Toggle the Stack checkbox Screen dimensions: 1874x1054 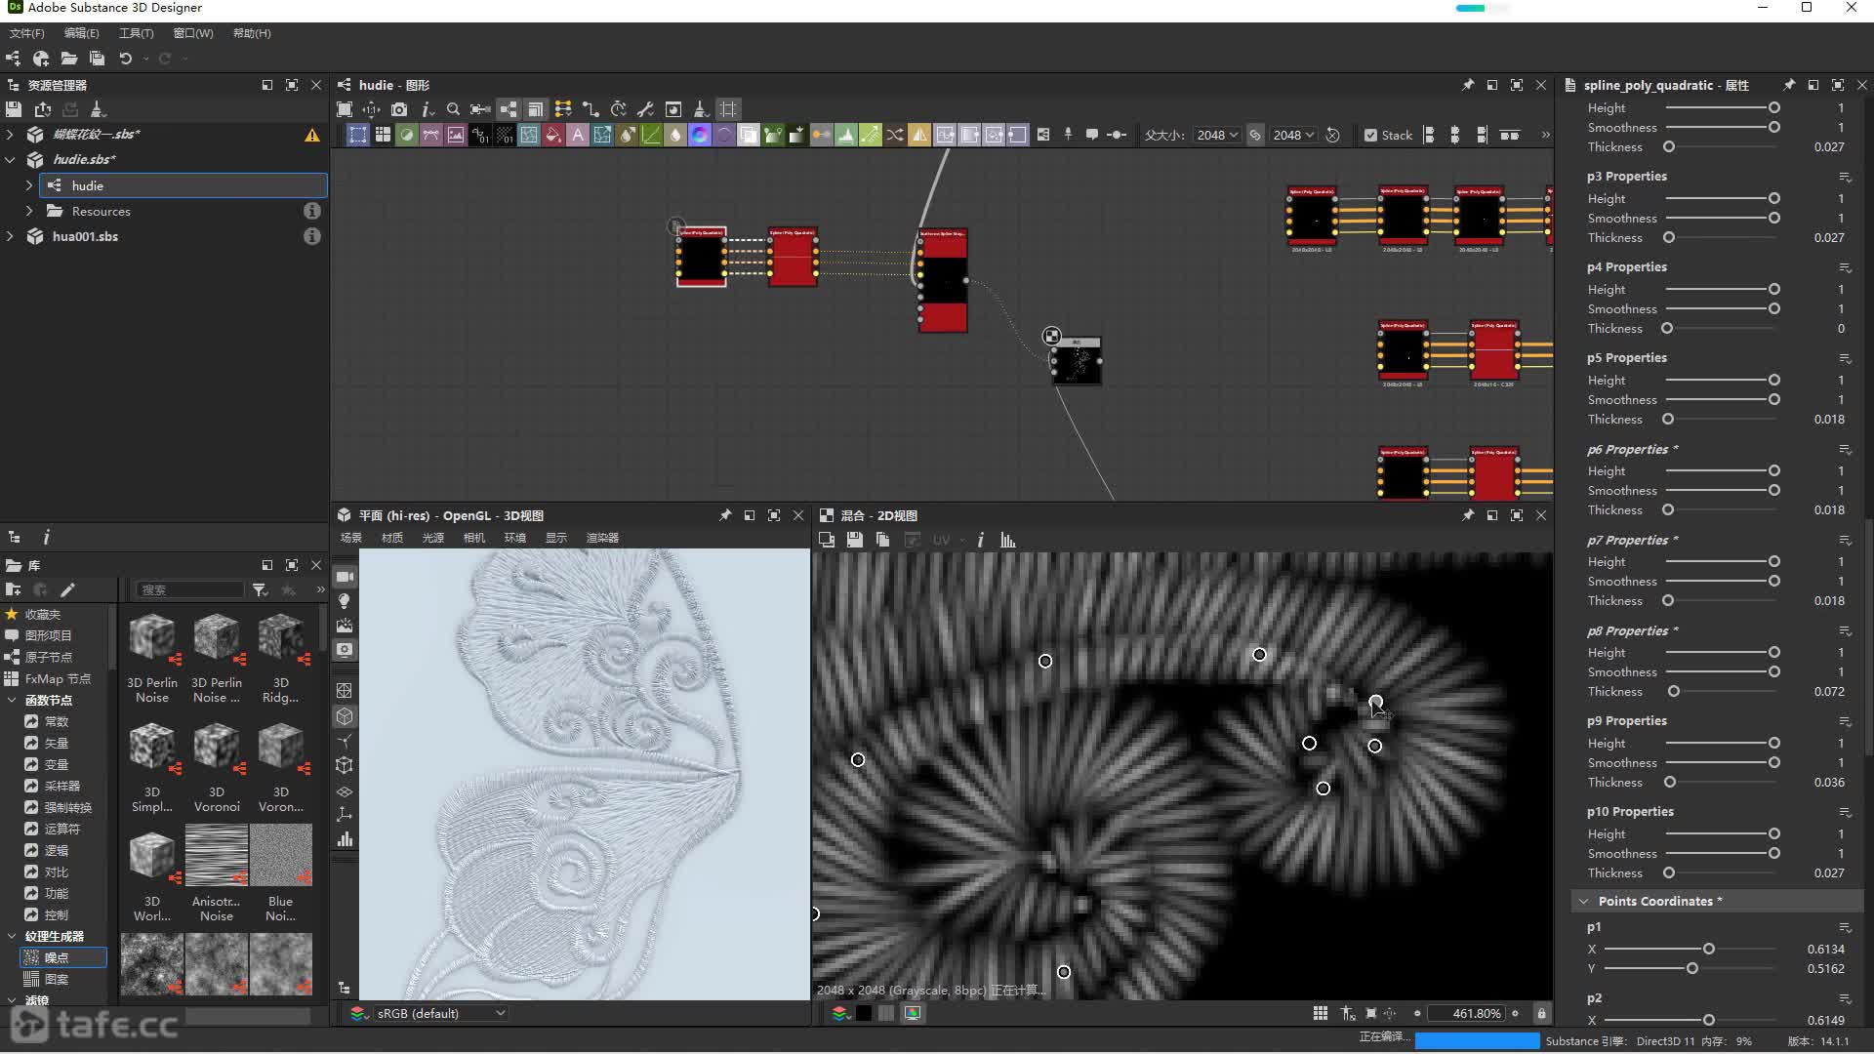pos(1371,135)
